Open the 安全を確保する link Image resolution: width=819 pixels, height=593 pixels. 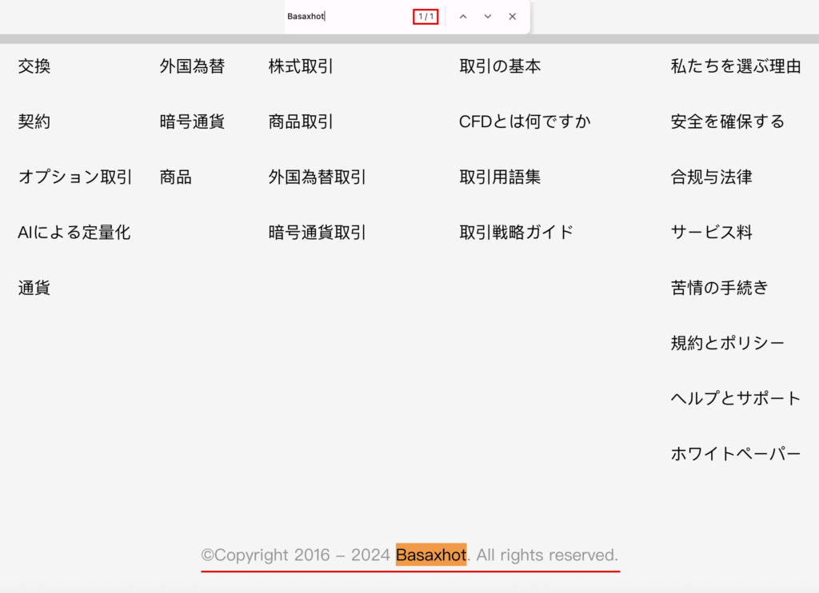[x=728, y=121]
